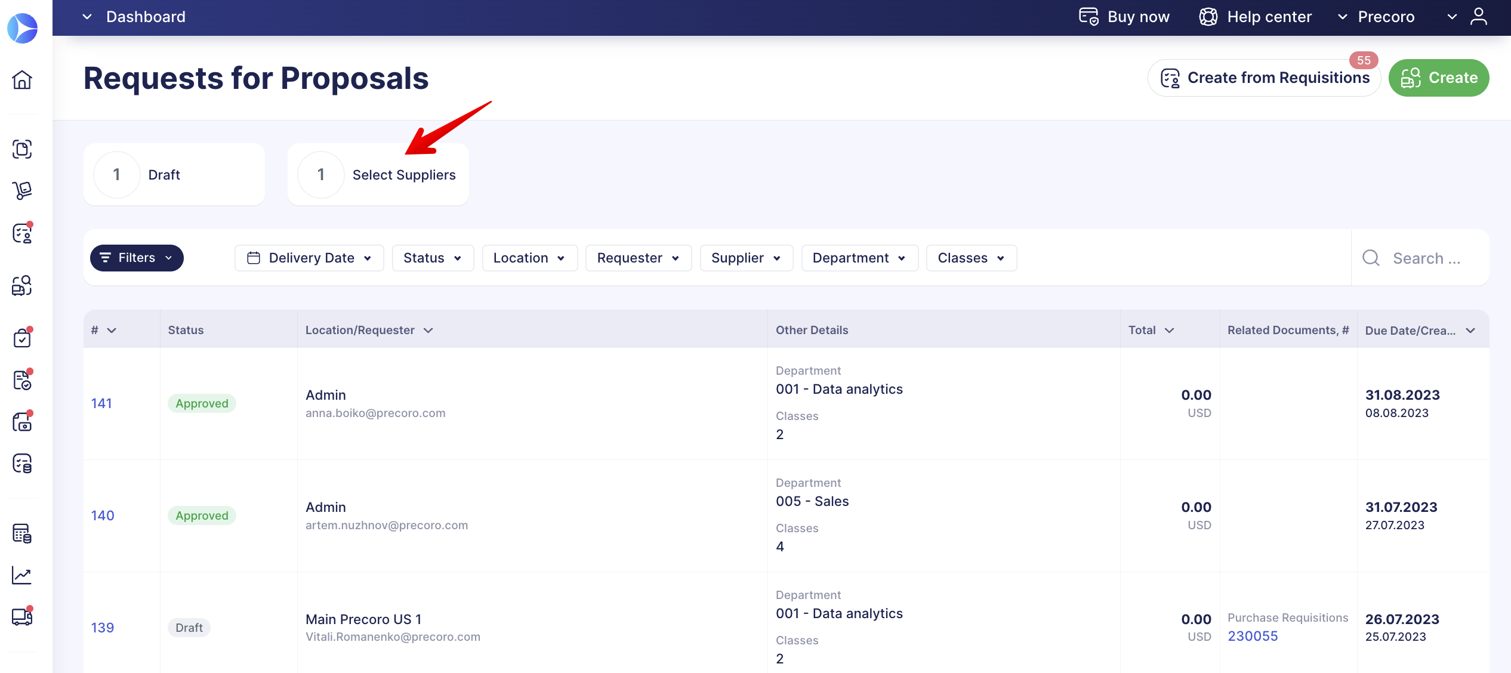Open the document with check badge sidebar icon
This screenshot has width=1511, height=673.
[x=22, y=380]
